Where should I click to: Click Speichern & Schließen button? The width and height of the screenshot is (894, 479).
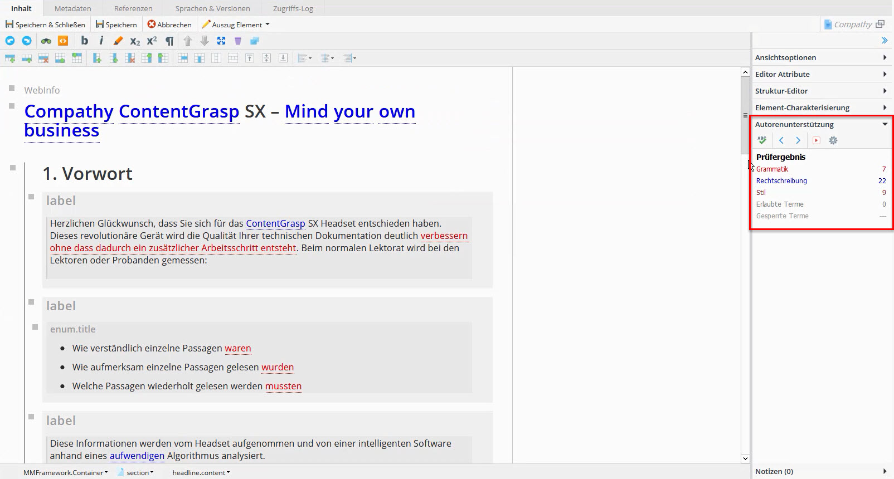(x=45, y=25)
